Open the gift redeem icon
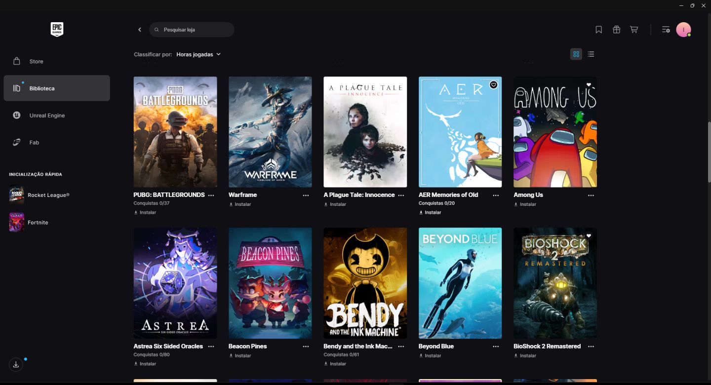The width and height of the screenshot is (711, 385). click(x=616, y=30)
